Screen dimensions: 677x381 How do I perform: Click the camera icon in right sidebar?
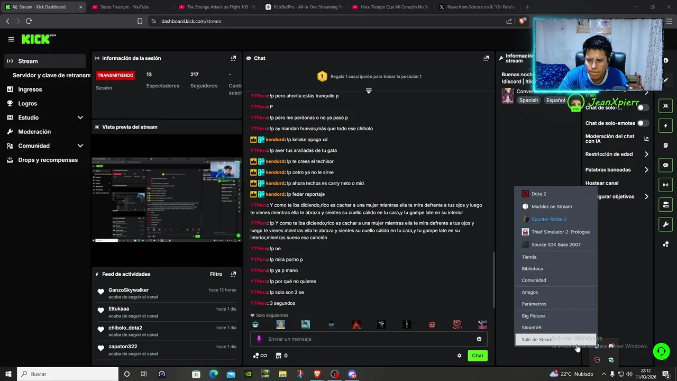coord(666,204)
